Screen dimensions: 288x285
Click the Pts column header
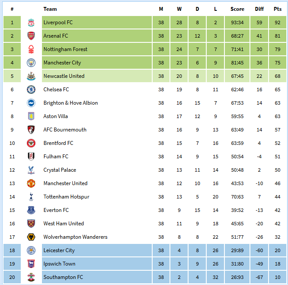(278, 9)
